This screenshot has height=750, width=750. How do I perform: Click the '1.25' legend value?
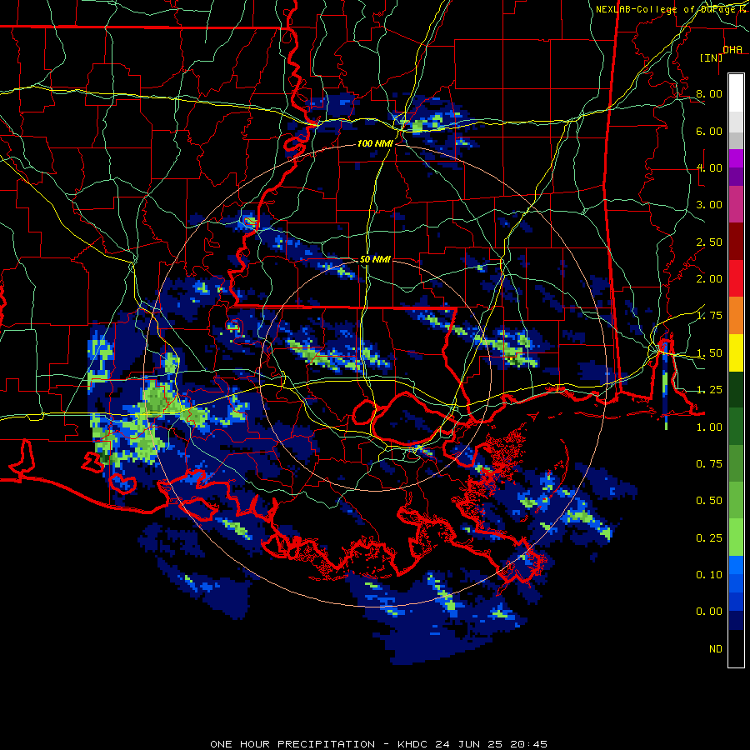tap(709, 390)
